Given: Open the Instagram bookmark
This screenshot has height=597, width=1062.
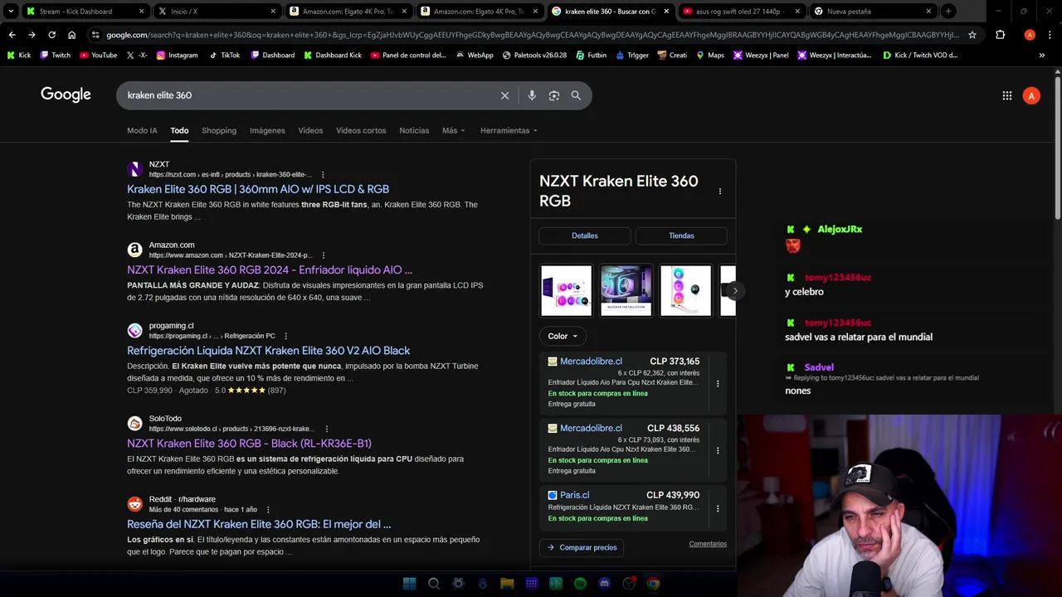Looking at the screenshot, I should [177, 55].
